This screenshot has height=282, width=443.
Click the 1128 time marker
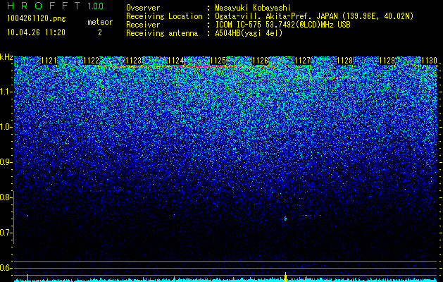click(x=344, y=61)
